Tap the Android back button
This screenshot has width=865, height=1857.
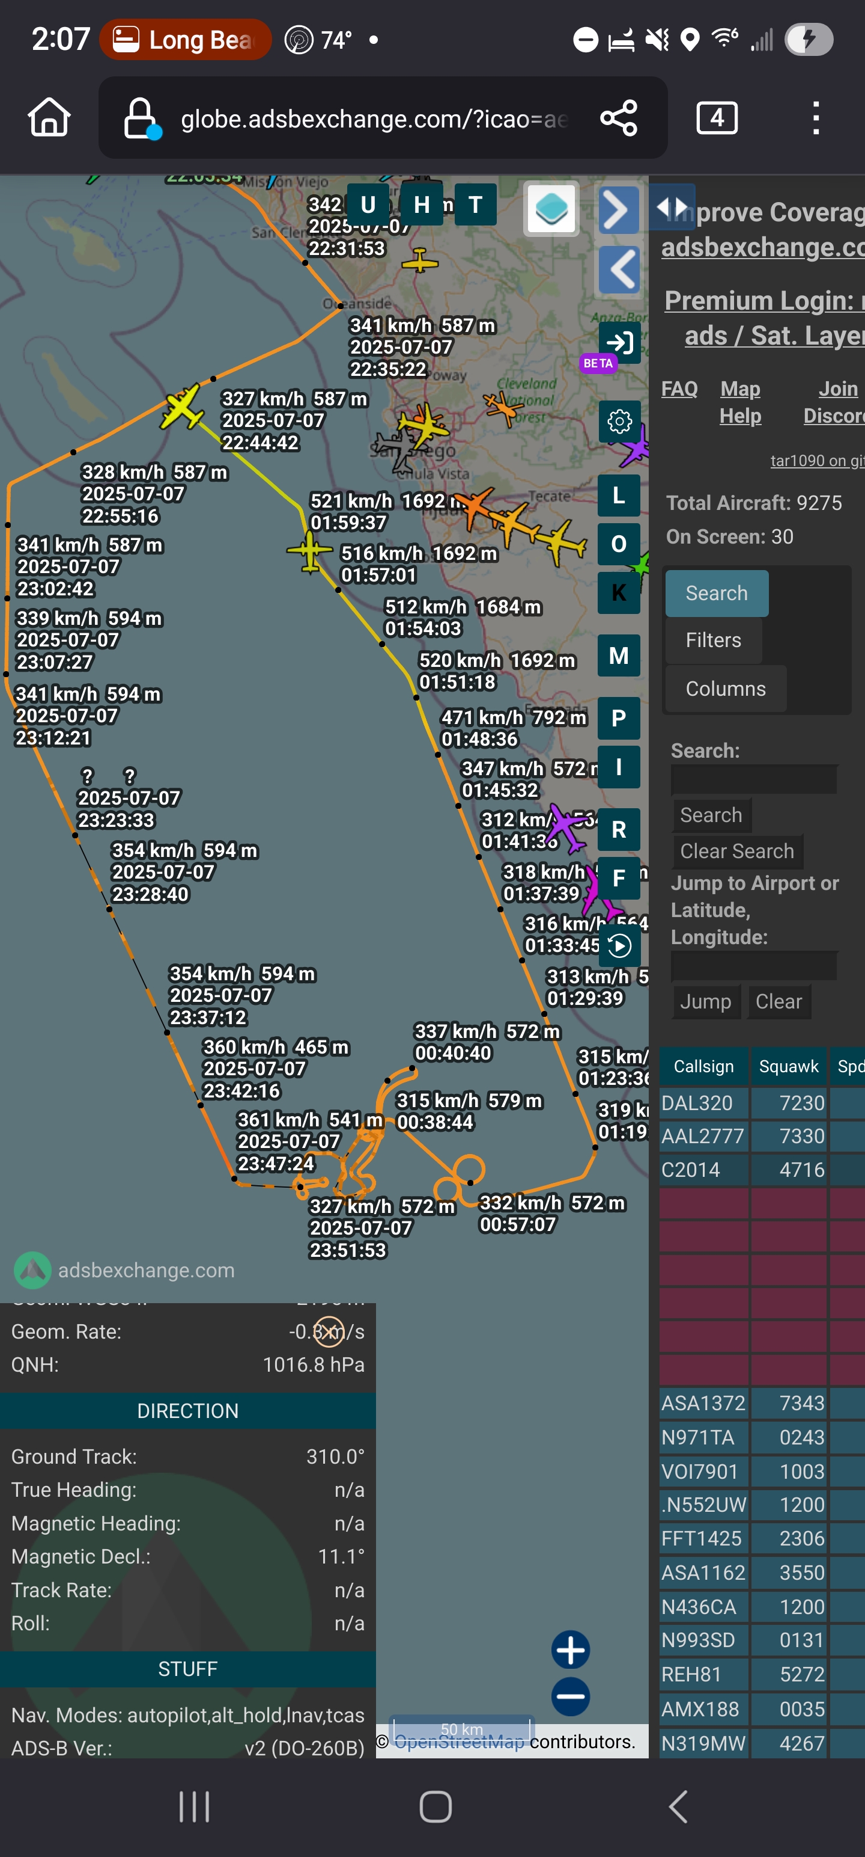(x=678, y=1806)
